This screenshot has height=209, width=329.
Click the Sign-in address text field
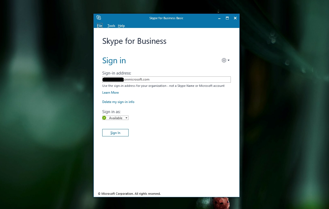[x=166, y=79]
